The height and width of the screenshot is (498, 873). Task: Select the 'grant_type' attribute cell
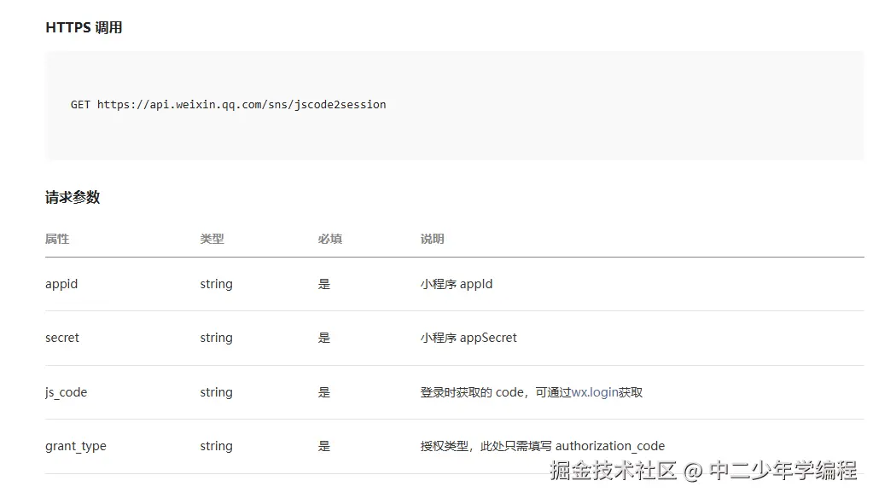pyautogui.click(x=76, y=447)
